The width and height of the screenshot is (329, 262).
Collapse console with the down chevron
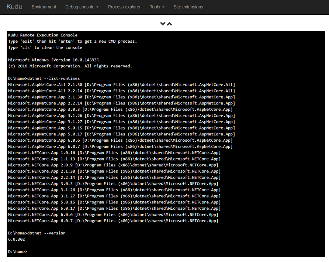pyautogui.click(x=163, y=24)
